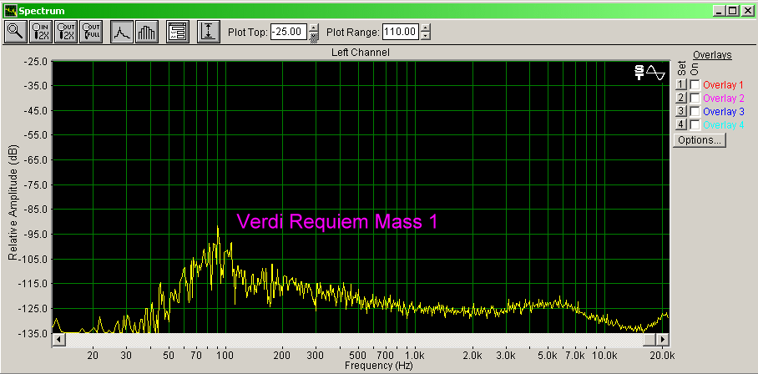The height and width of the screenshot is (374, 758).
Task: Switch to line graph display
Action: pyautogui.click(x=122, y=32)
